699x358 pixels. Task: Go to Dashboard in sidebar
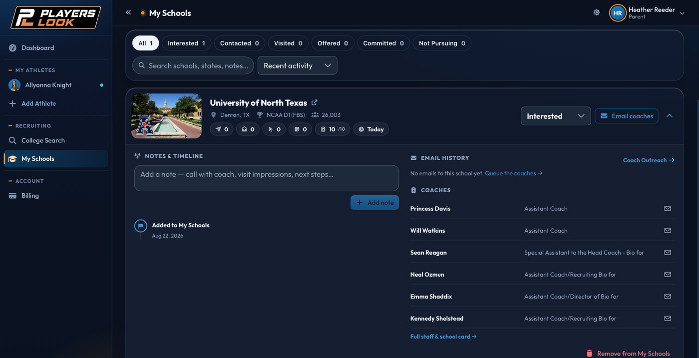[x=56, y=48]
